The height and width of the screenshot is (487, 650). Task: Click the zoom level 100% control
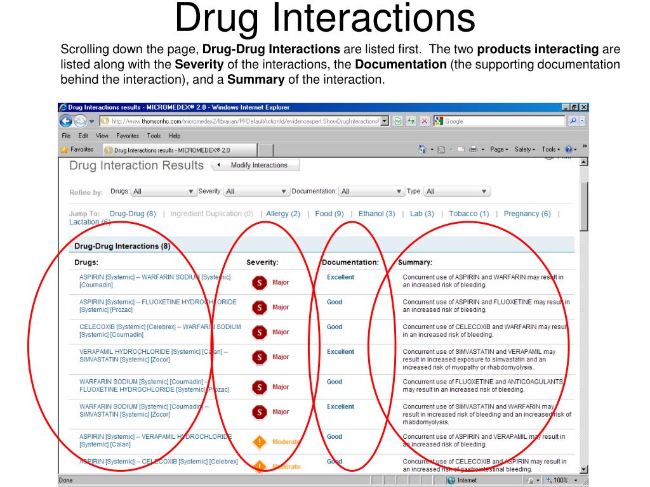tap(561, 481)
